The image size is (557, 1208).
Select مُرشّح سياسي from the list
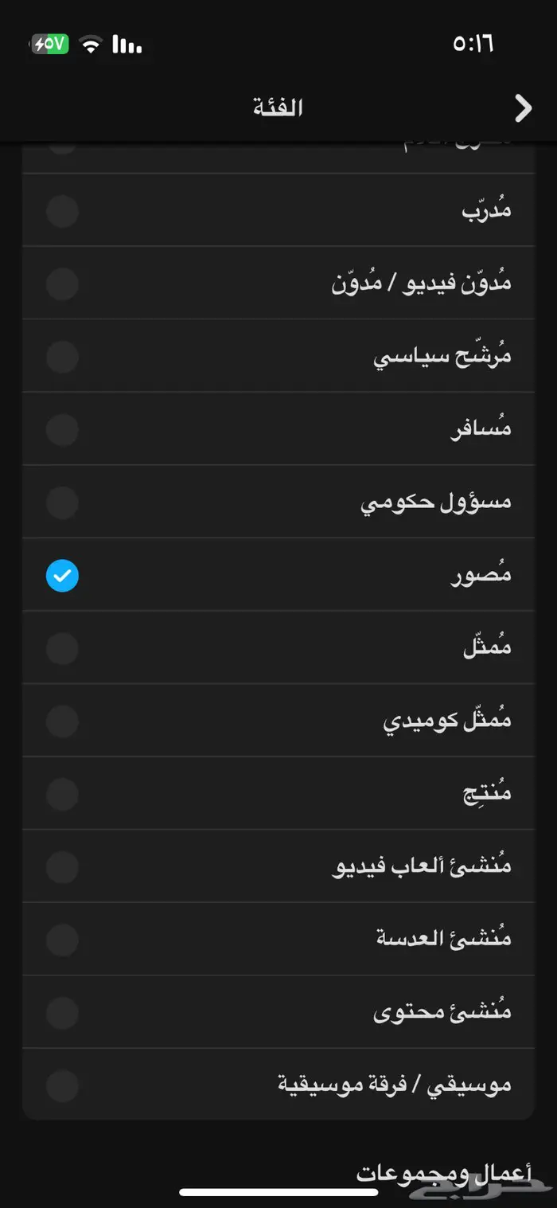coord(278,356)
